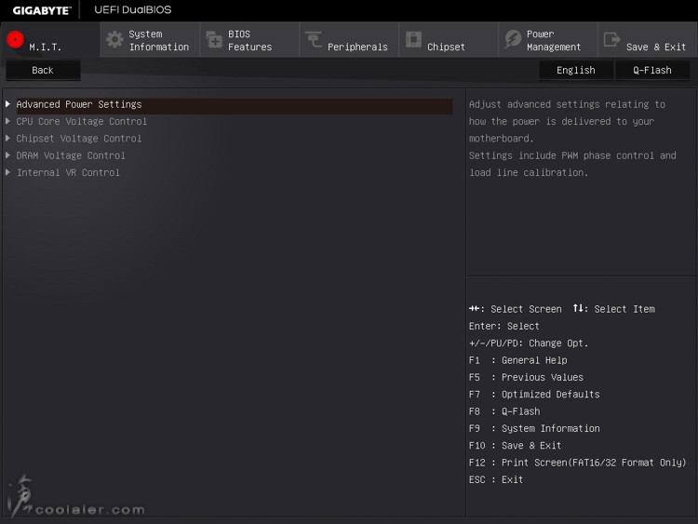The height and width of the screenshot is (524, 698).
Task: Click the 'F10 : Save & Exit' hint text
Action: [515, 446]
